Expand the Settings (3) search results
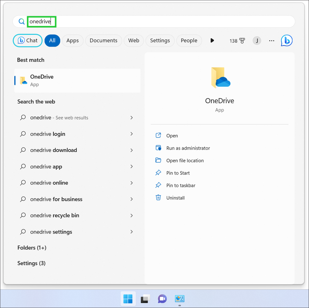Image resolution: width=309 pixels, height=308 pixels. [31, 263]
